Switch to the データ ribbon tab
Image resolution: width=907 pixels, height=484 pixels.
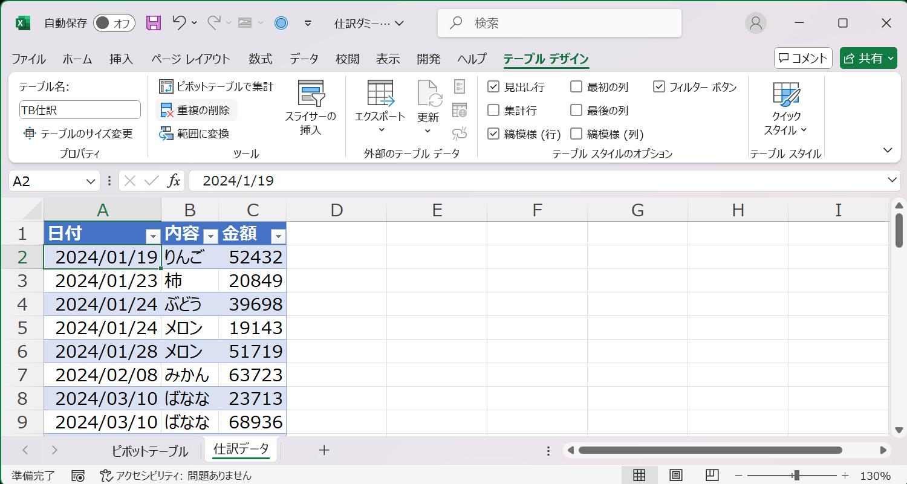pos(305,59)
